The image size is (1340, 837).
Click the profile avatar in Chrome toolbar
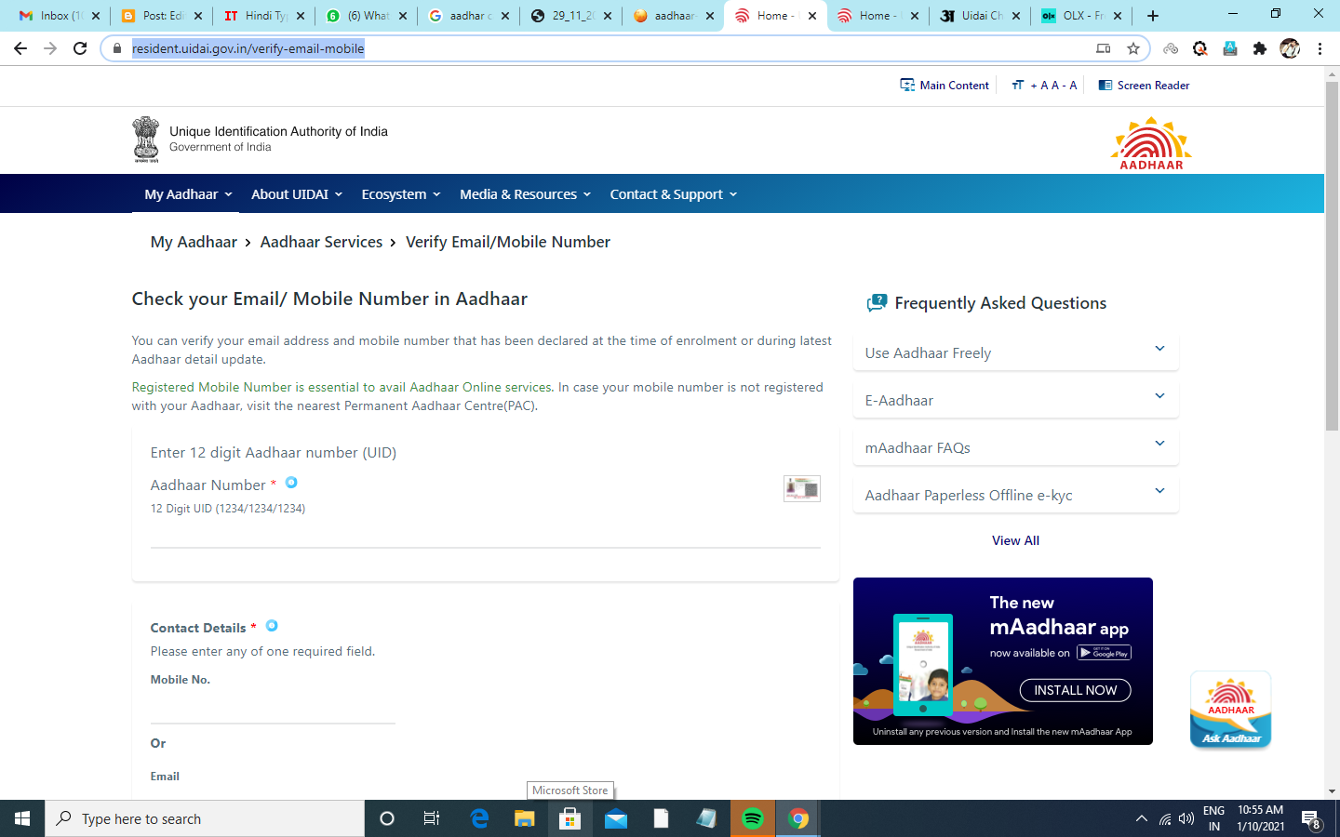[x=1290, y=48]
